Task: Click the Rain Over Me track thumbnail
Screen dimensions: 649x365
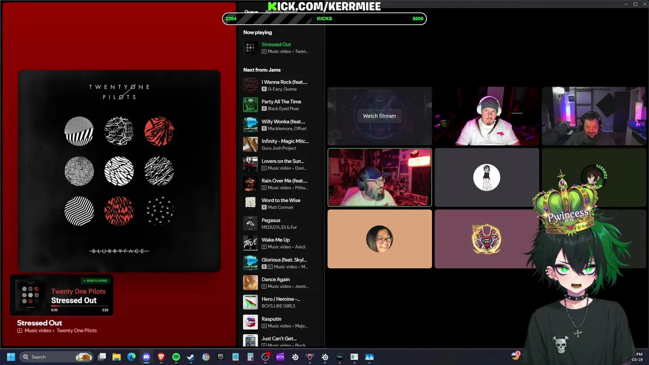Action: (x=250, y=184)
